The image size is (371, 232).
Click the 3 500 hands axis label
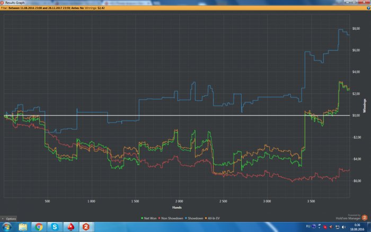[311, 201]
